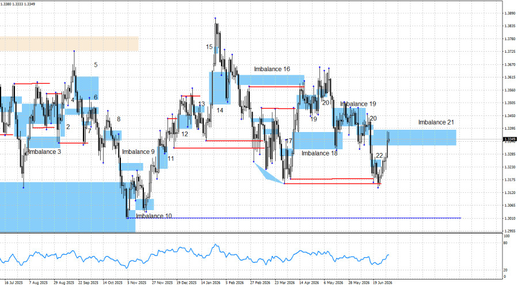Select the Imbalance 16 text label
This screenshot has height=287, width=518.
[272, 69]
